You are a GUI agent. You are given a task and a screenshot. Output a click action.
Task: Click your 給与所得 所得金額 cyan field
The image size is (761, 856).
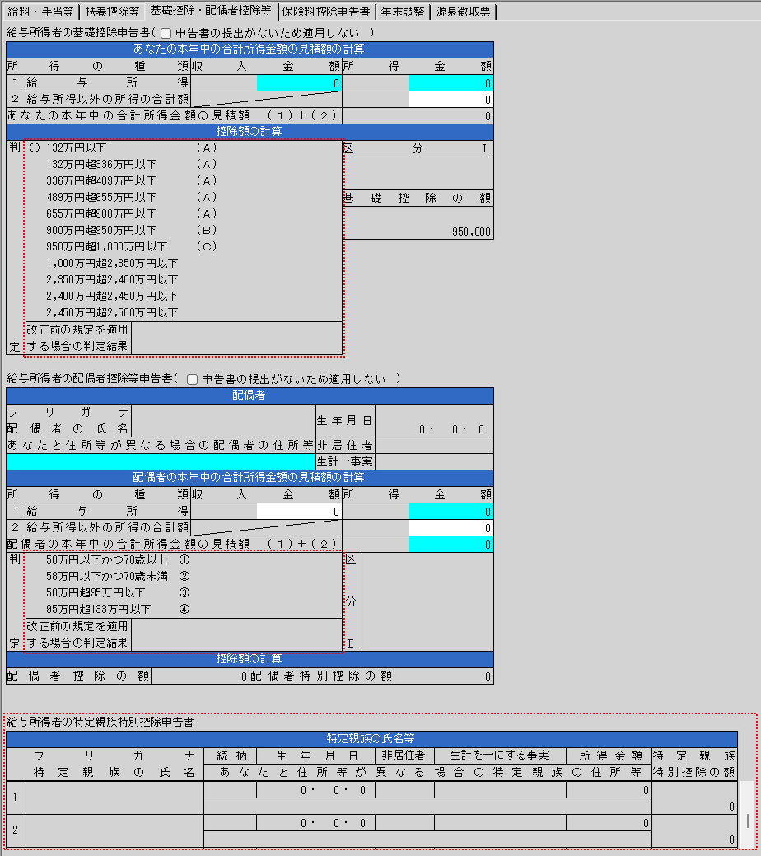pyautogui.click(x=451, y=83)
